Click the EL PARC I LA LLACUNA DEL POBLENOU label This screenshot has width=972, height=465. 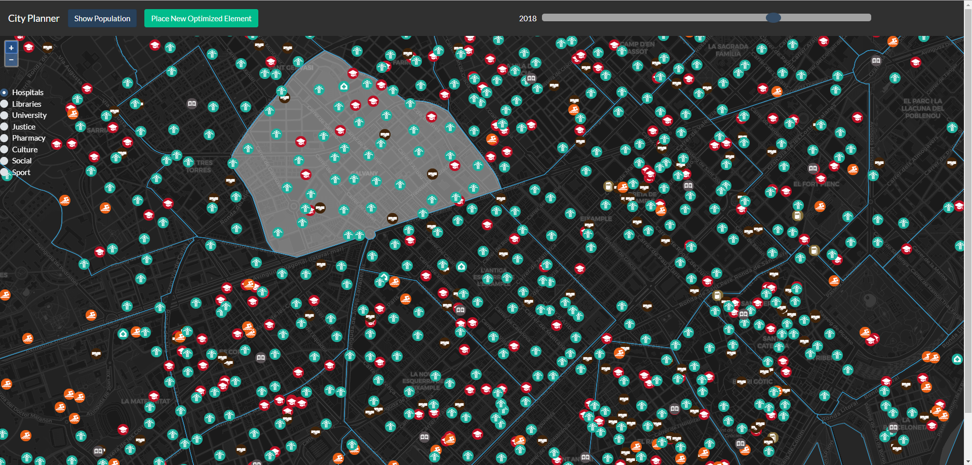[922, 108]
